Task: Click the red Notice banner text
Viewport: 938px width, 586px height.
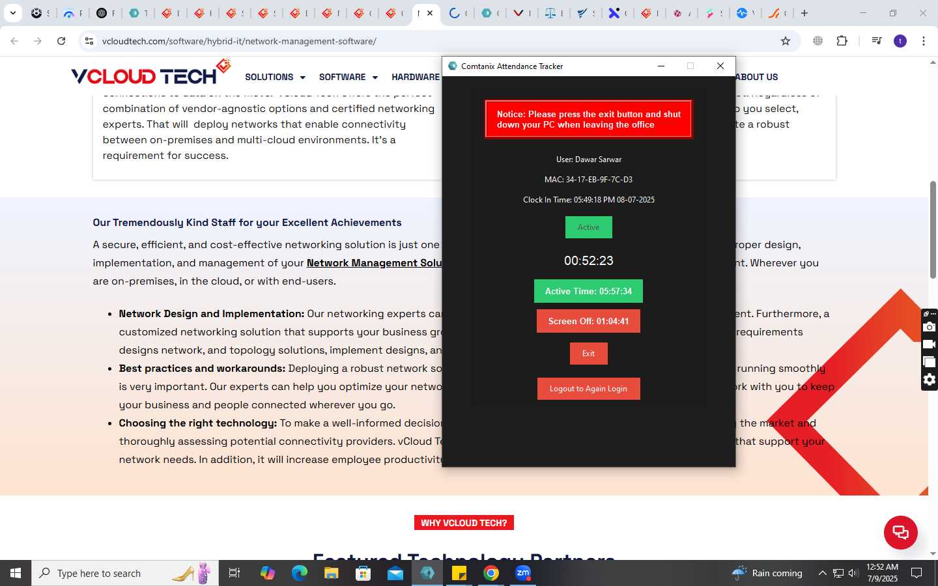Action: [x=588, y=119]
